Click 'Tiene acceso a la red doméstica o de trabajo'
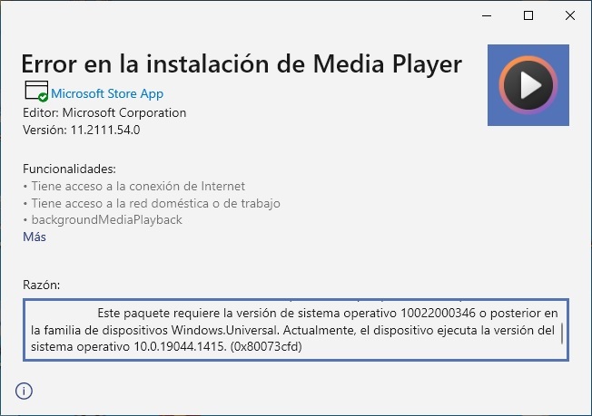 [156, 204]
